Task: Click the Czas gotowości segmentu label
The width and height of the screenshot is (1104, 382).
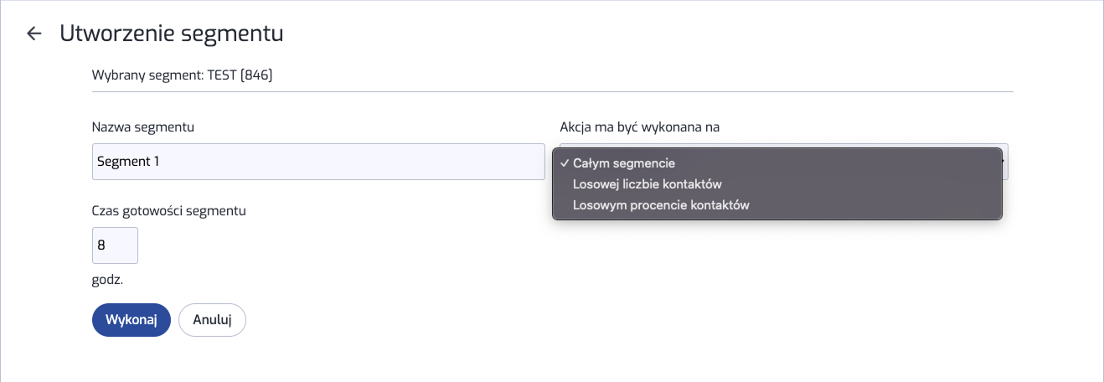Action: [169, 210]
